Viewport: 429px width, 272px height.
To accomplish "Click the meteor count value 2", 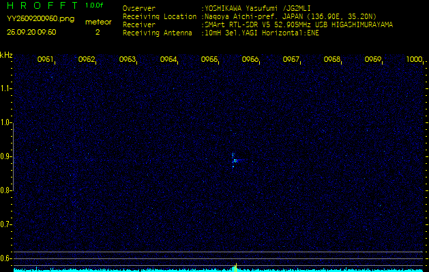I will (x=98, y=32).
